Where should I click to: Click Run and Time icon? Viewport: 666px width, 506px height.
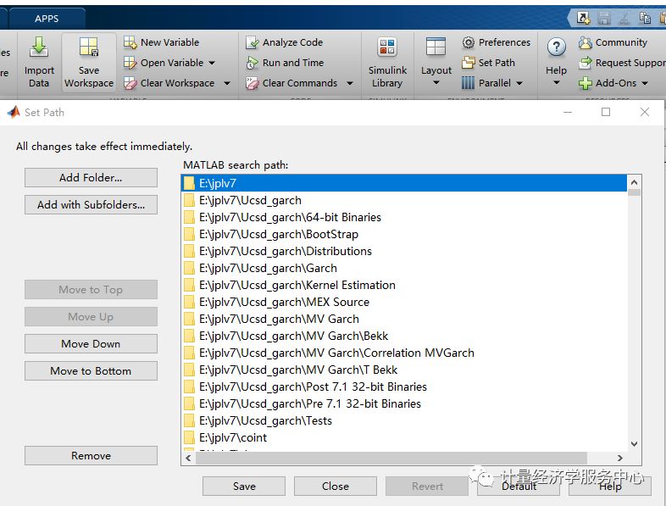pyautogui.click(x=252, y=63)
